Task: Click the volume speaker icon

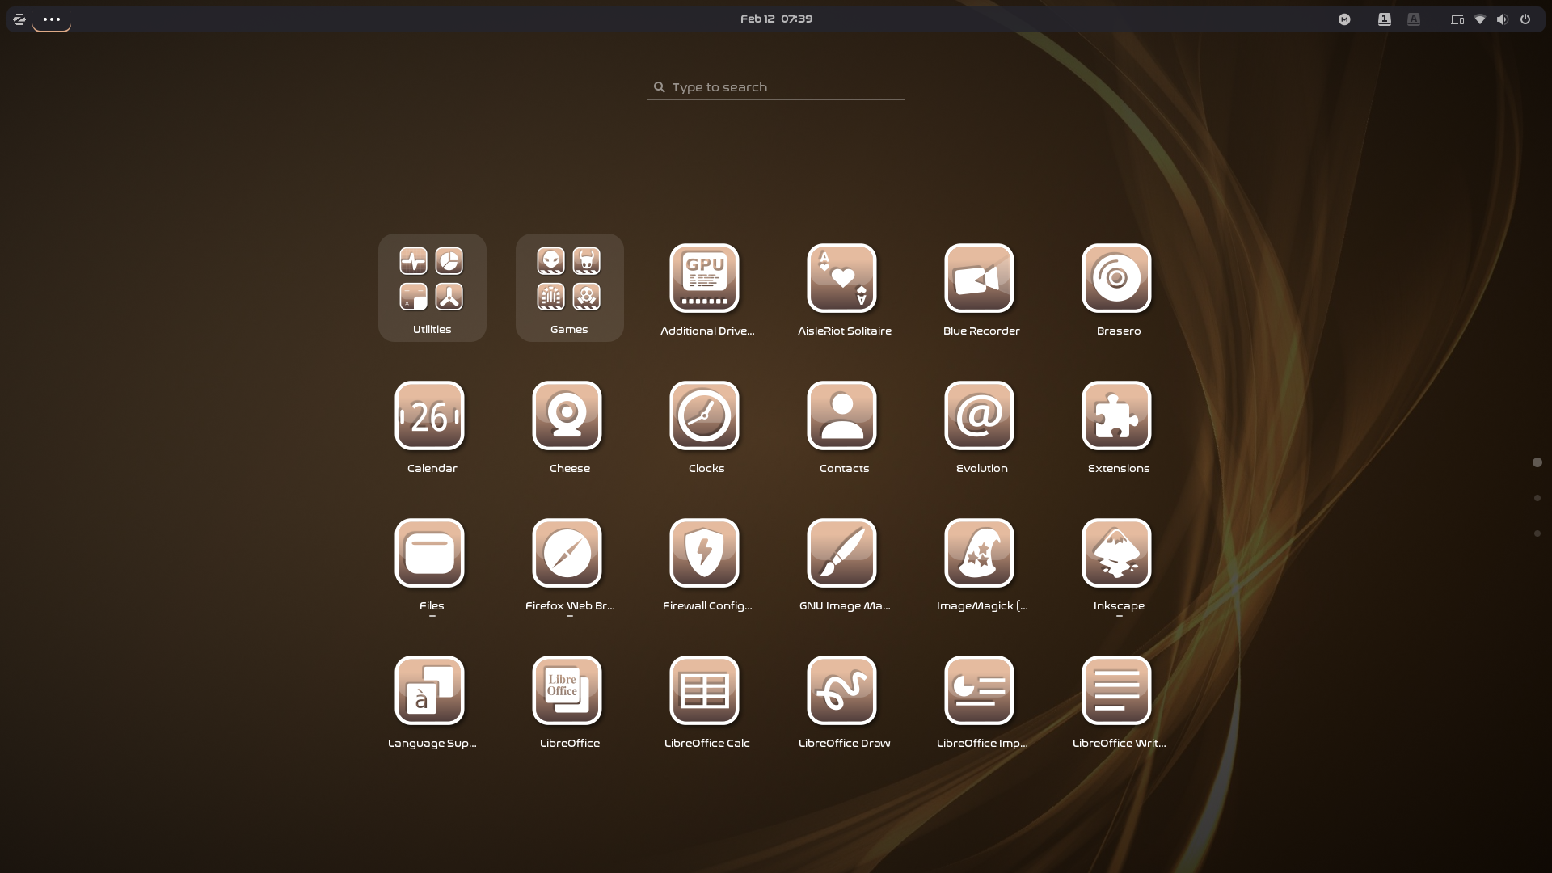Action: (1502, 19)
